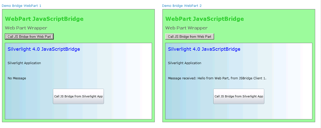Click WebPart JavaScriptBridge heading in WebPart 2
Image resolution: width=321 pixels, height=128 pixels.
point(205,19)
